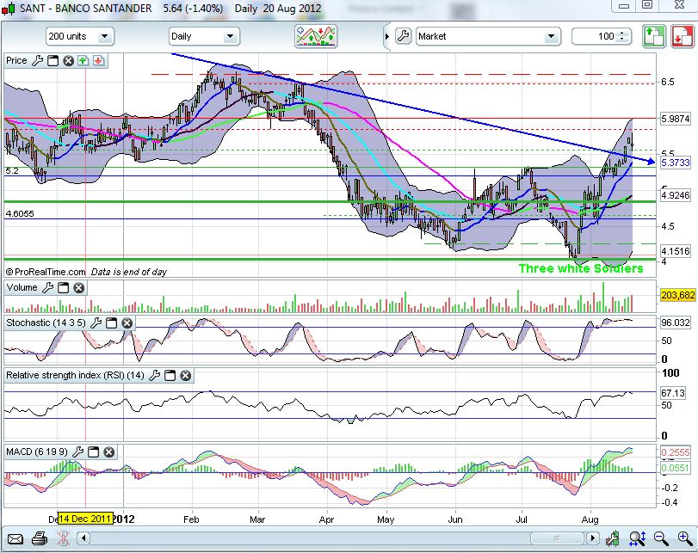This screenshot has width=698, height=553.
Task: Open the Daily timeframe dropdown
Action: point(204,36)
